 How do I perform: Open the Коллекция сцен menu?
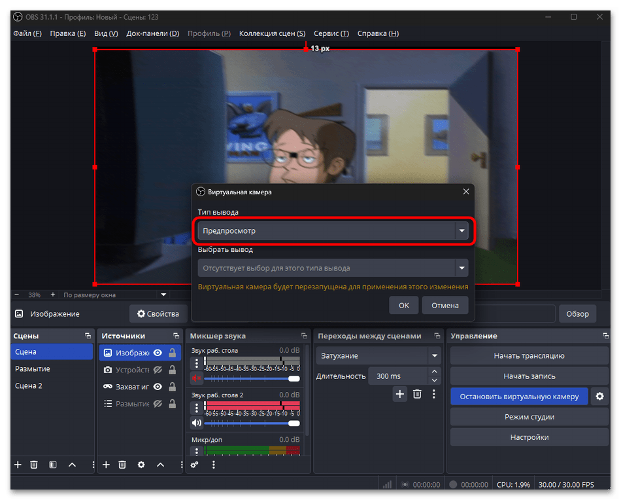(x=272, y=33)
